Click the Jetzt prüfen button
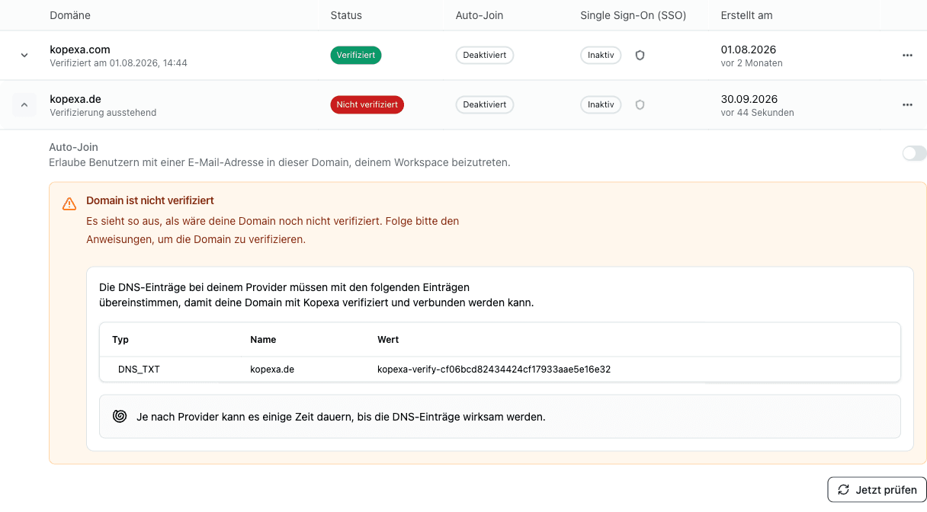927x512 pixels. (x=877, y=490)
